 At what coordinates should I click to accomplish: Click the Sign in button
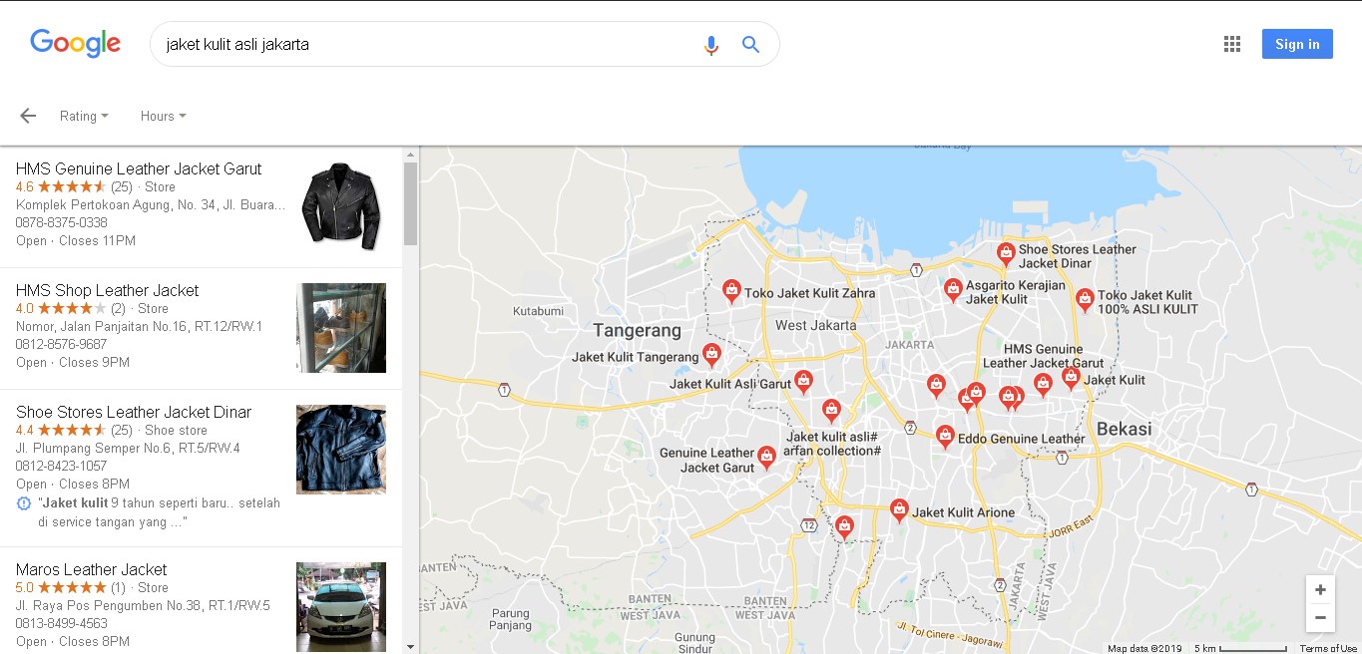pyautogui.click(x=1297, y=44)
